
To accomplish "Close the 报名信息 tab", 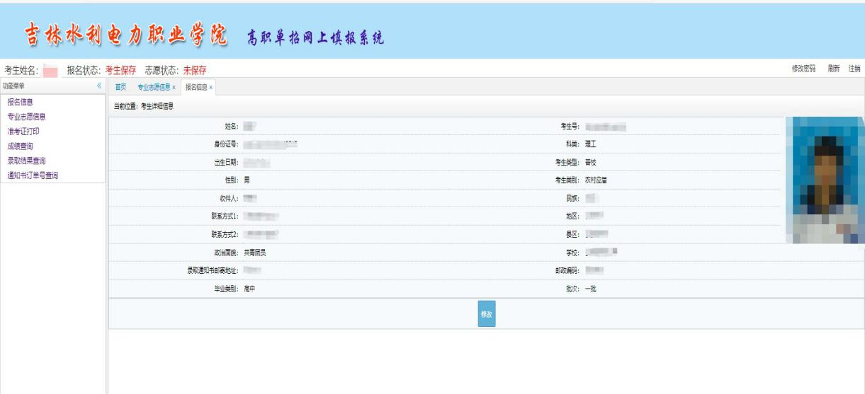I will (x=210, y=87).
